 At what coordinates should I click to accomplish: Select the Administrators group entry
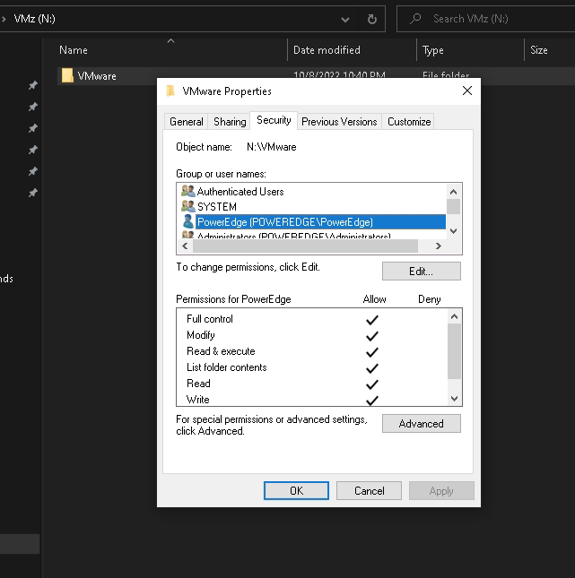293,235
